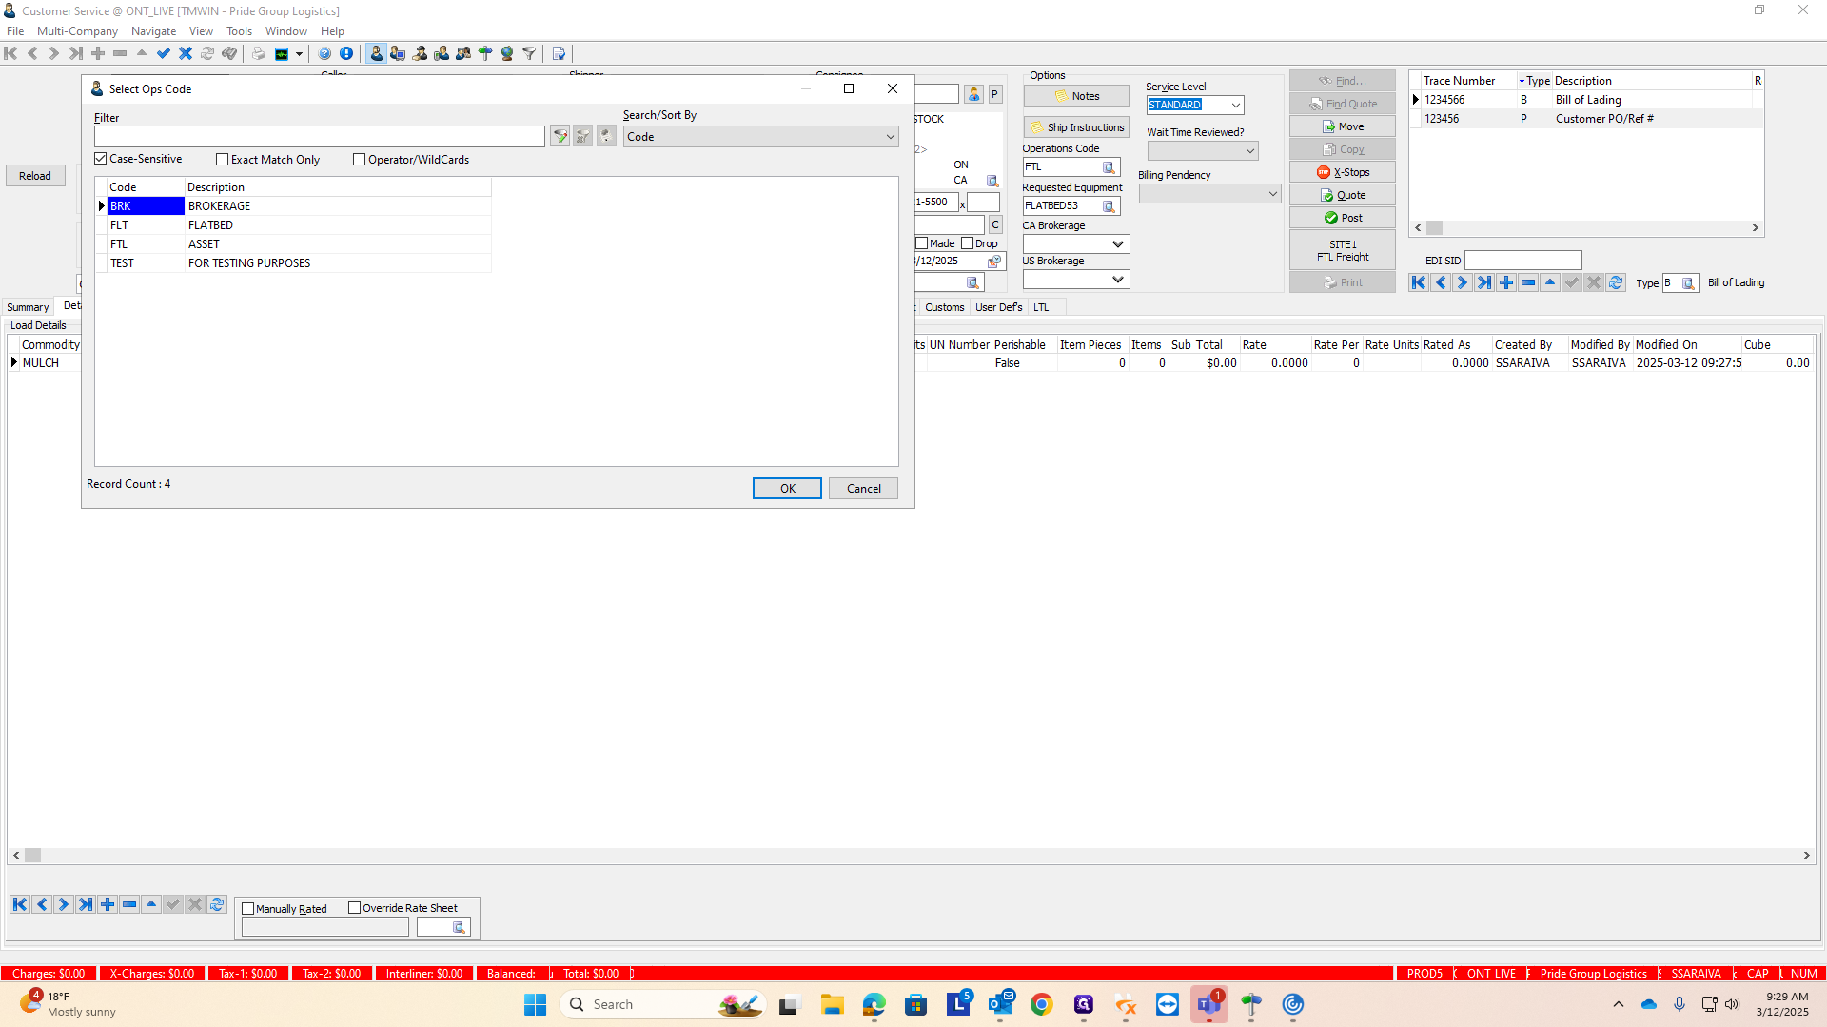The height and width of the screenshot is (1027, 1827).
Task: Expand the Service Level STANDARD dropdown
Action: (1235, 106)
